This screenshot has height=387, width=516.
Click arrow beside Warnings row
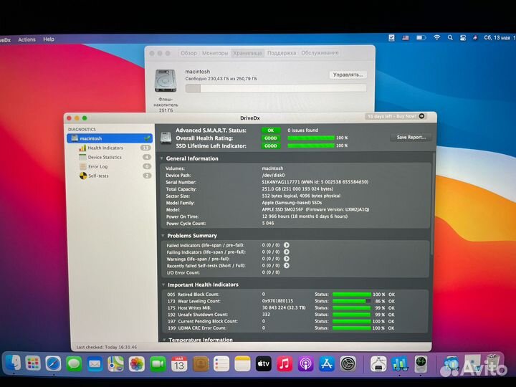click(x=287, y=259)
